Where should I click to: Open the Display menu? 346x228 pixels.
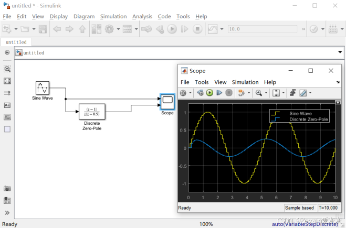(x=59, y=17)
